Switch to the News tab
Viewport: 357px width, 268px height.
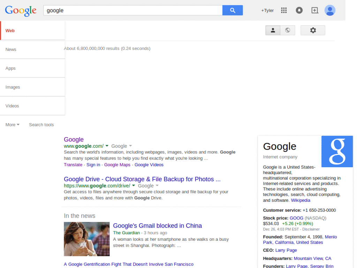click(32, 50)
